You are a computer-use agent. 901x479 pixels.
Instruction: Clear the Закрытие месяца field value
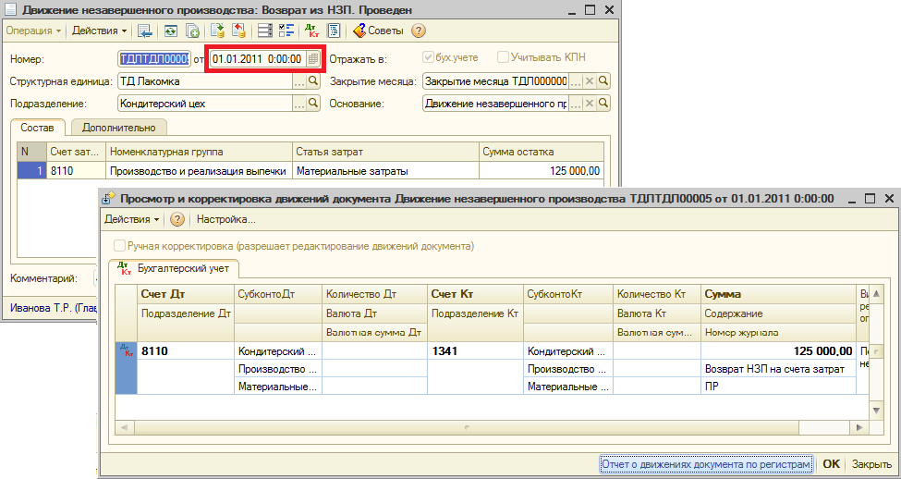pyautogui.click(x=590, y=81)
